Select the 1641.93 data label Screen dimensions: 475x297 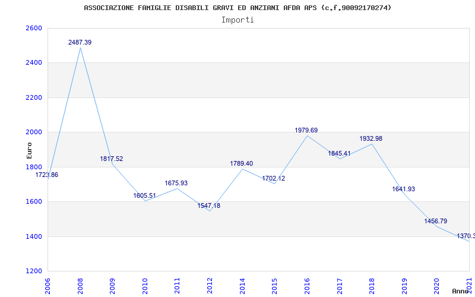404,189
